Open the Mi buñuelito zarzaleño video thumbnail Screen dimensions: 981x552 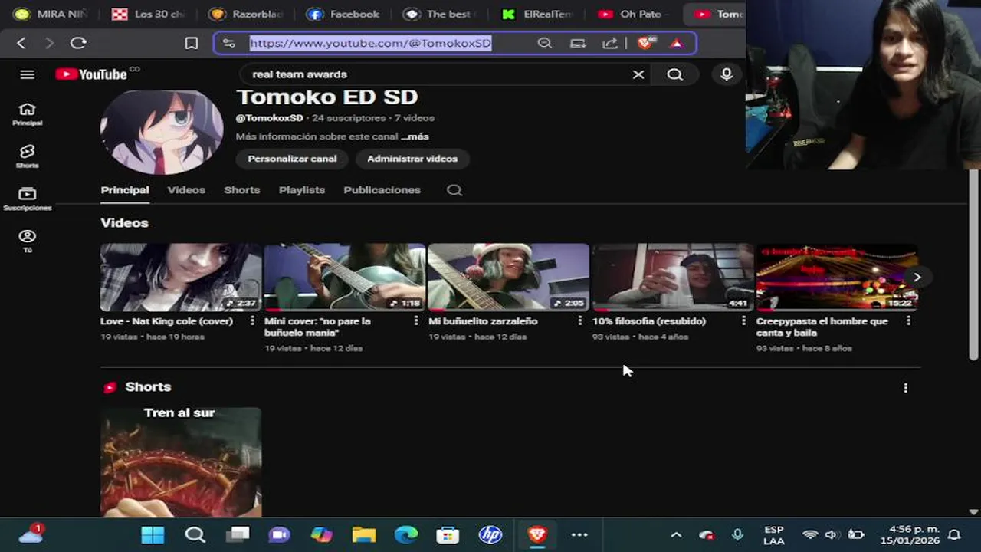[509, 277]
